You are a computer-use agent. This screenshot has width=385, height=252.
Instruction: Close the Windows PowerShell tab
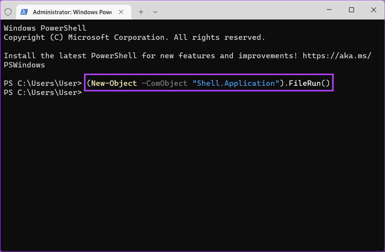coord(121,12)
